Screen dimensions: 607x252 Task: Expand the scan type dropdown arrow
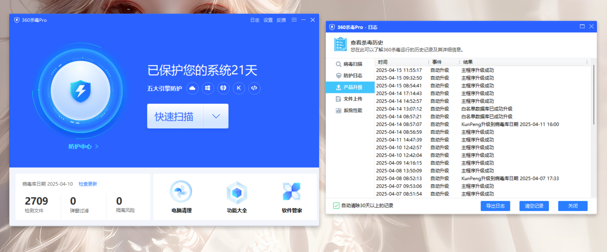click(x=216, y=116)
